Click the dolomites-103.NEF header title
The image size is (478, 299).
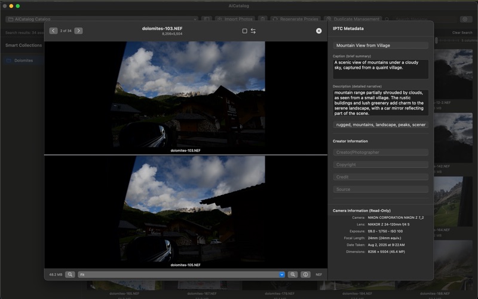coord(162,28)
